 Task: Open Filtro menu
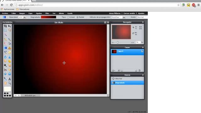[47, 13]
